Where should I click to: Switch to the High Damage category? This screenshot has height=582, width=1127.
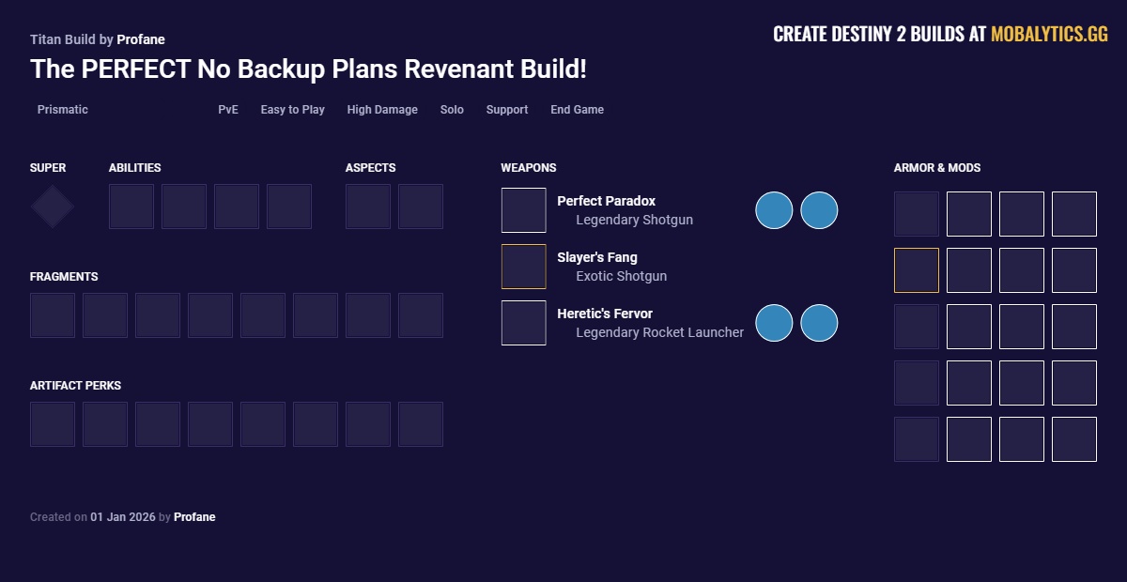click(382, 110)
